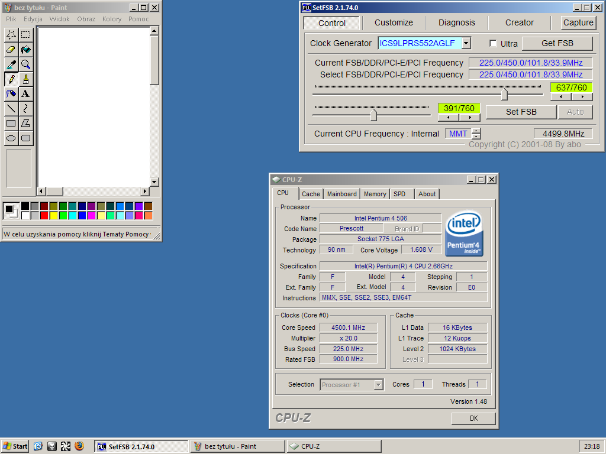Open the Obraz menu in Paint

click(86, 19)
